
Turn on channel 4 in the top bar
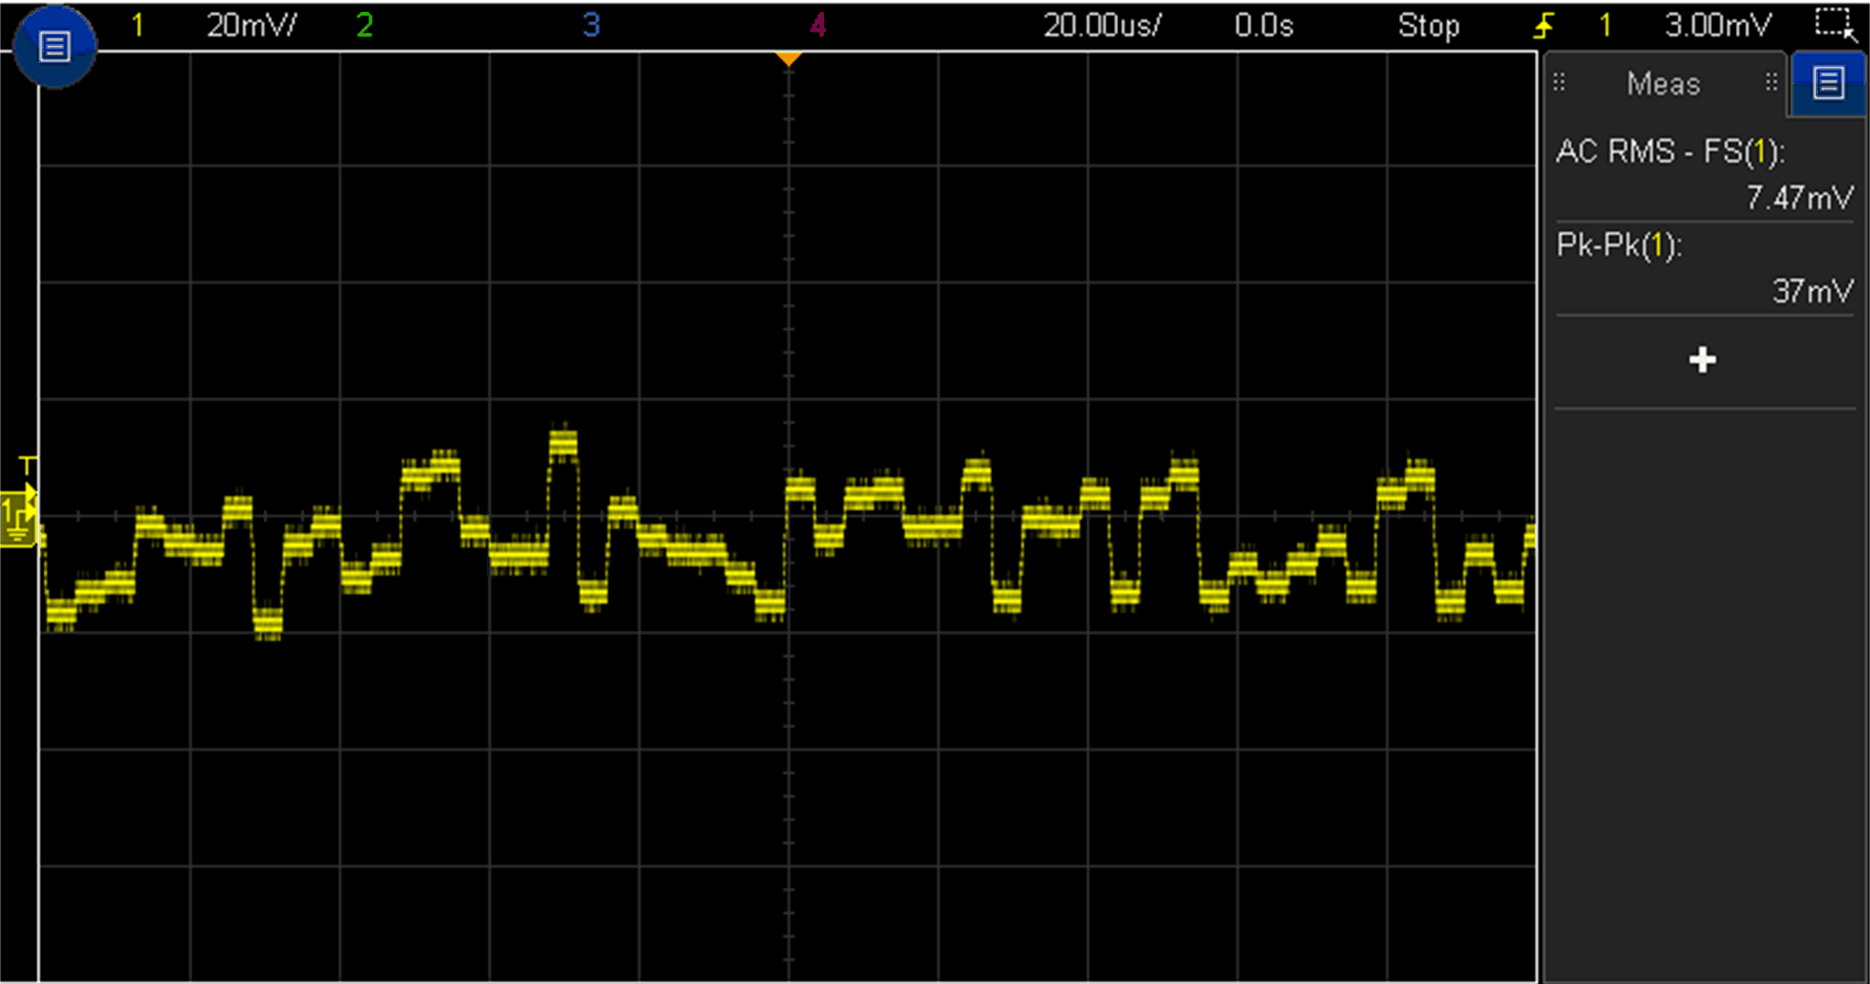point(818,26)
